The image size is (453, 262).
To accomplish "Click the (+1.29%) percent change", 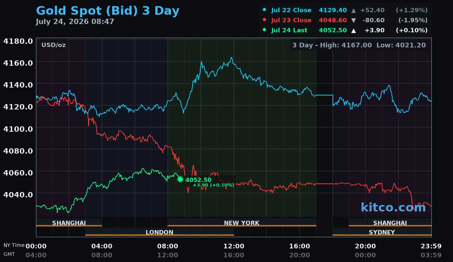I will tap(412, 10).
